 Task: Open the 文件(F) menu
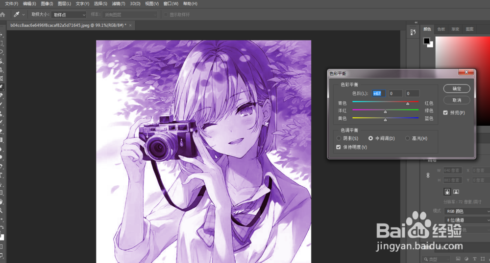coord(12,4)
